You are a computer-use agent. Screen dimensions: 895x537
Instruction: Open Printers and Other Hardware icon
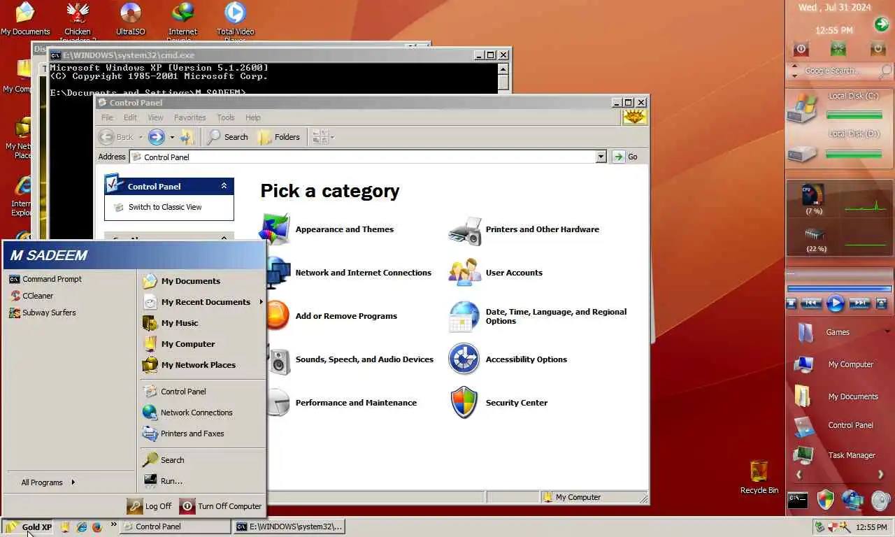click(x=465, y=231)
